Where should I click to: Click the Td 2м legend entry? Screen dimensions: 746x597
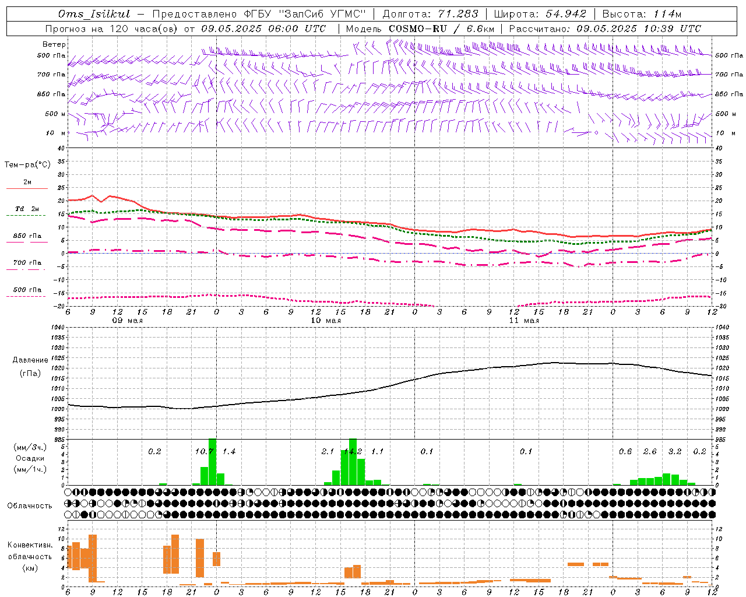coord(27,209)
